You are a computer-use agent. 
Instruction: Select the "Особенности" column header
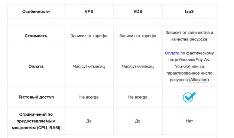pyautogui.click(x=36, y=11)
